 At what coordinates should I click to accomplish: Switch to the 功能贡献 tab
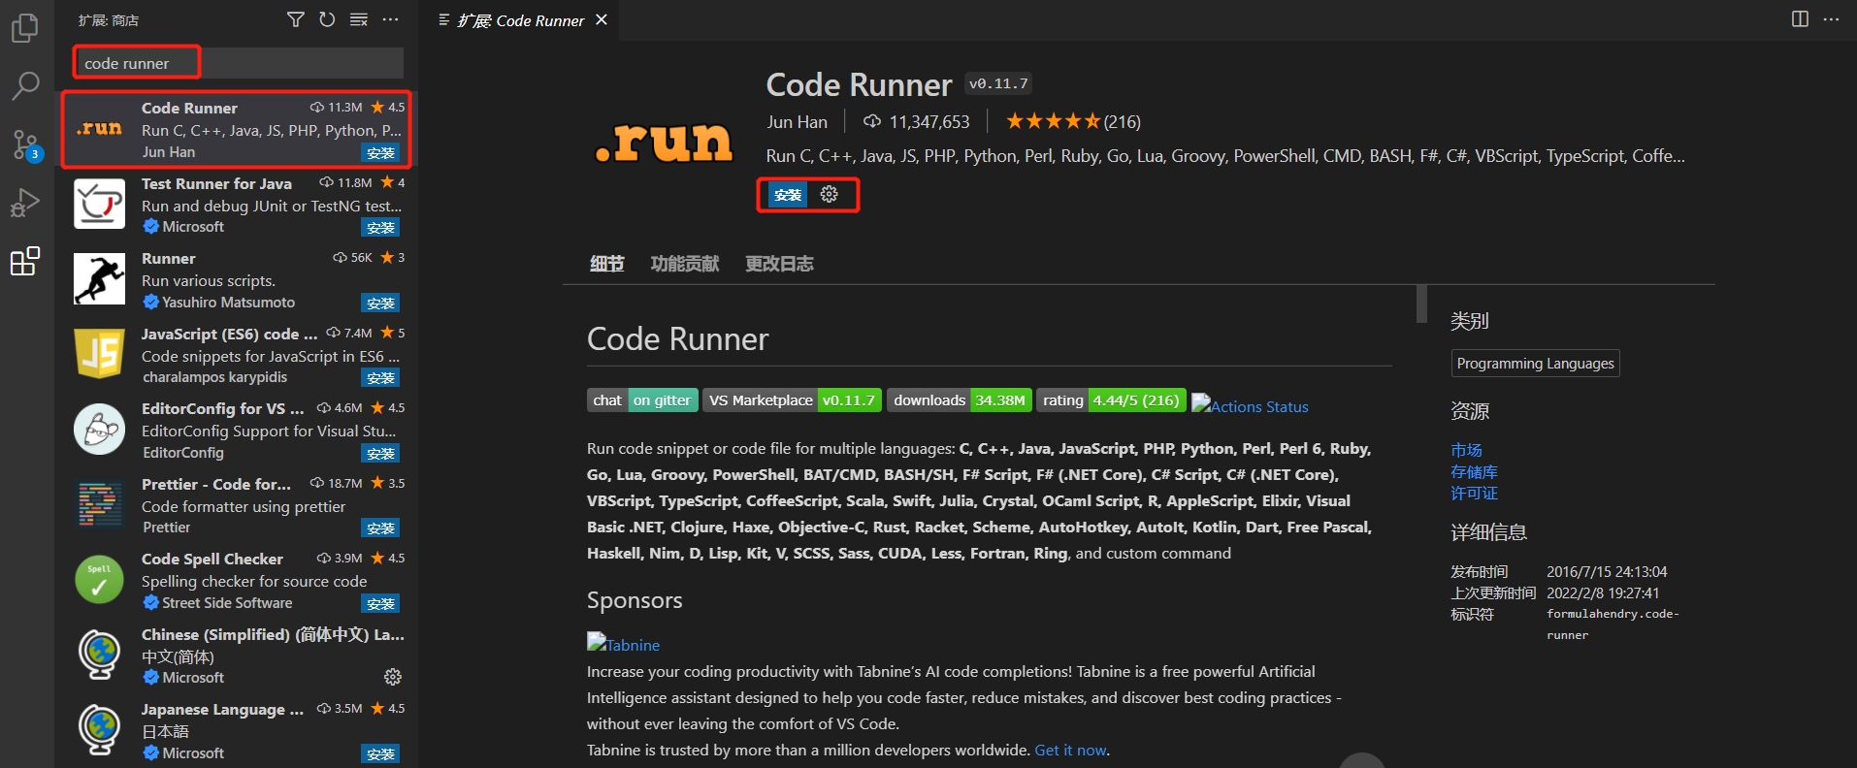point(685,264)
